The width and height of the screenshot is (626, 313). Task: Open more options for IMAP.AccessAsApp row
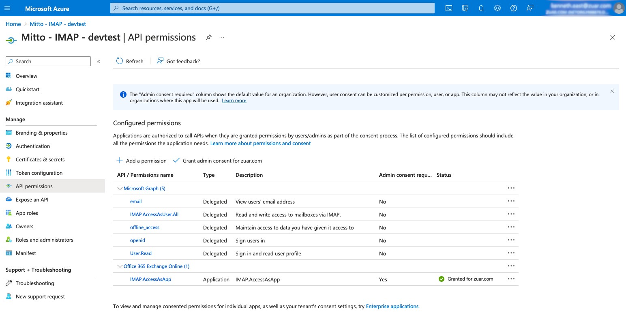[511, 279]
